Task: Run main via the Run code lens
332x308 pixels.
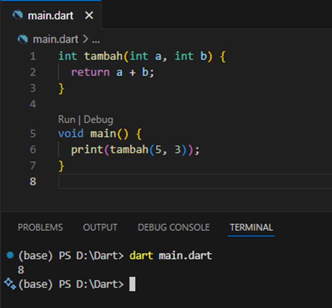Action: point(66,119)
